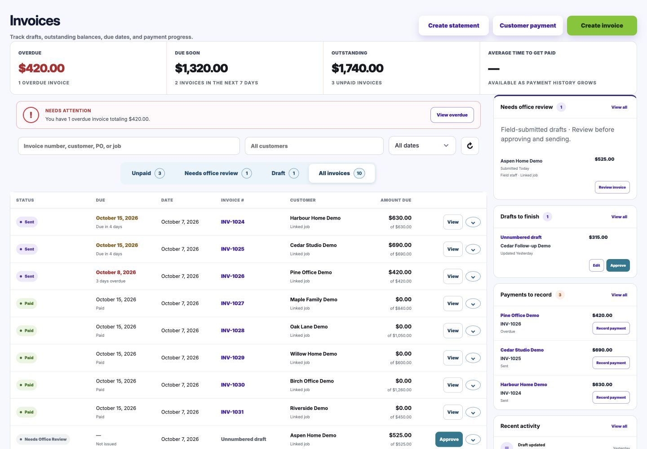Click Create statement
647x449 pixels.
454,26
